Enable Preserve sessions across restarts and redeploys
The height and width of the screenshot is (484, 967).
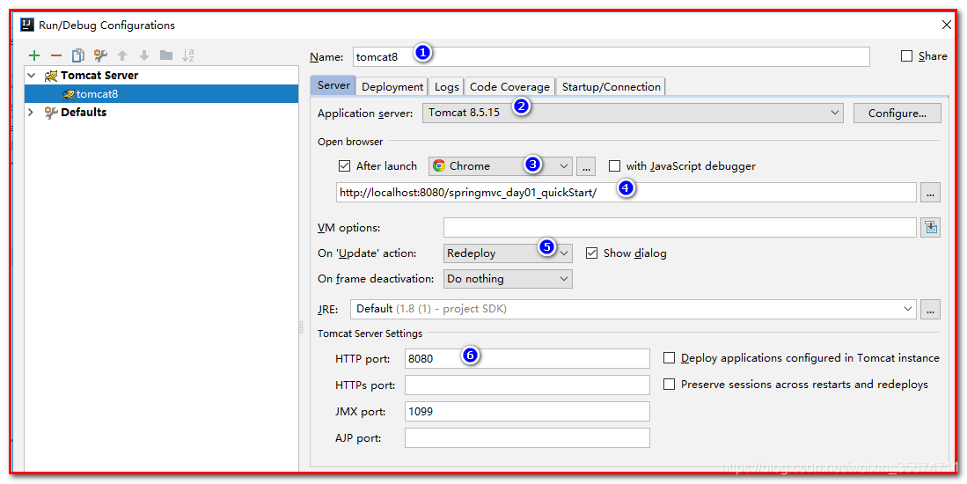pos(669,384)
